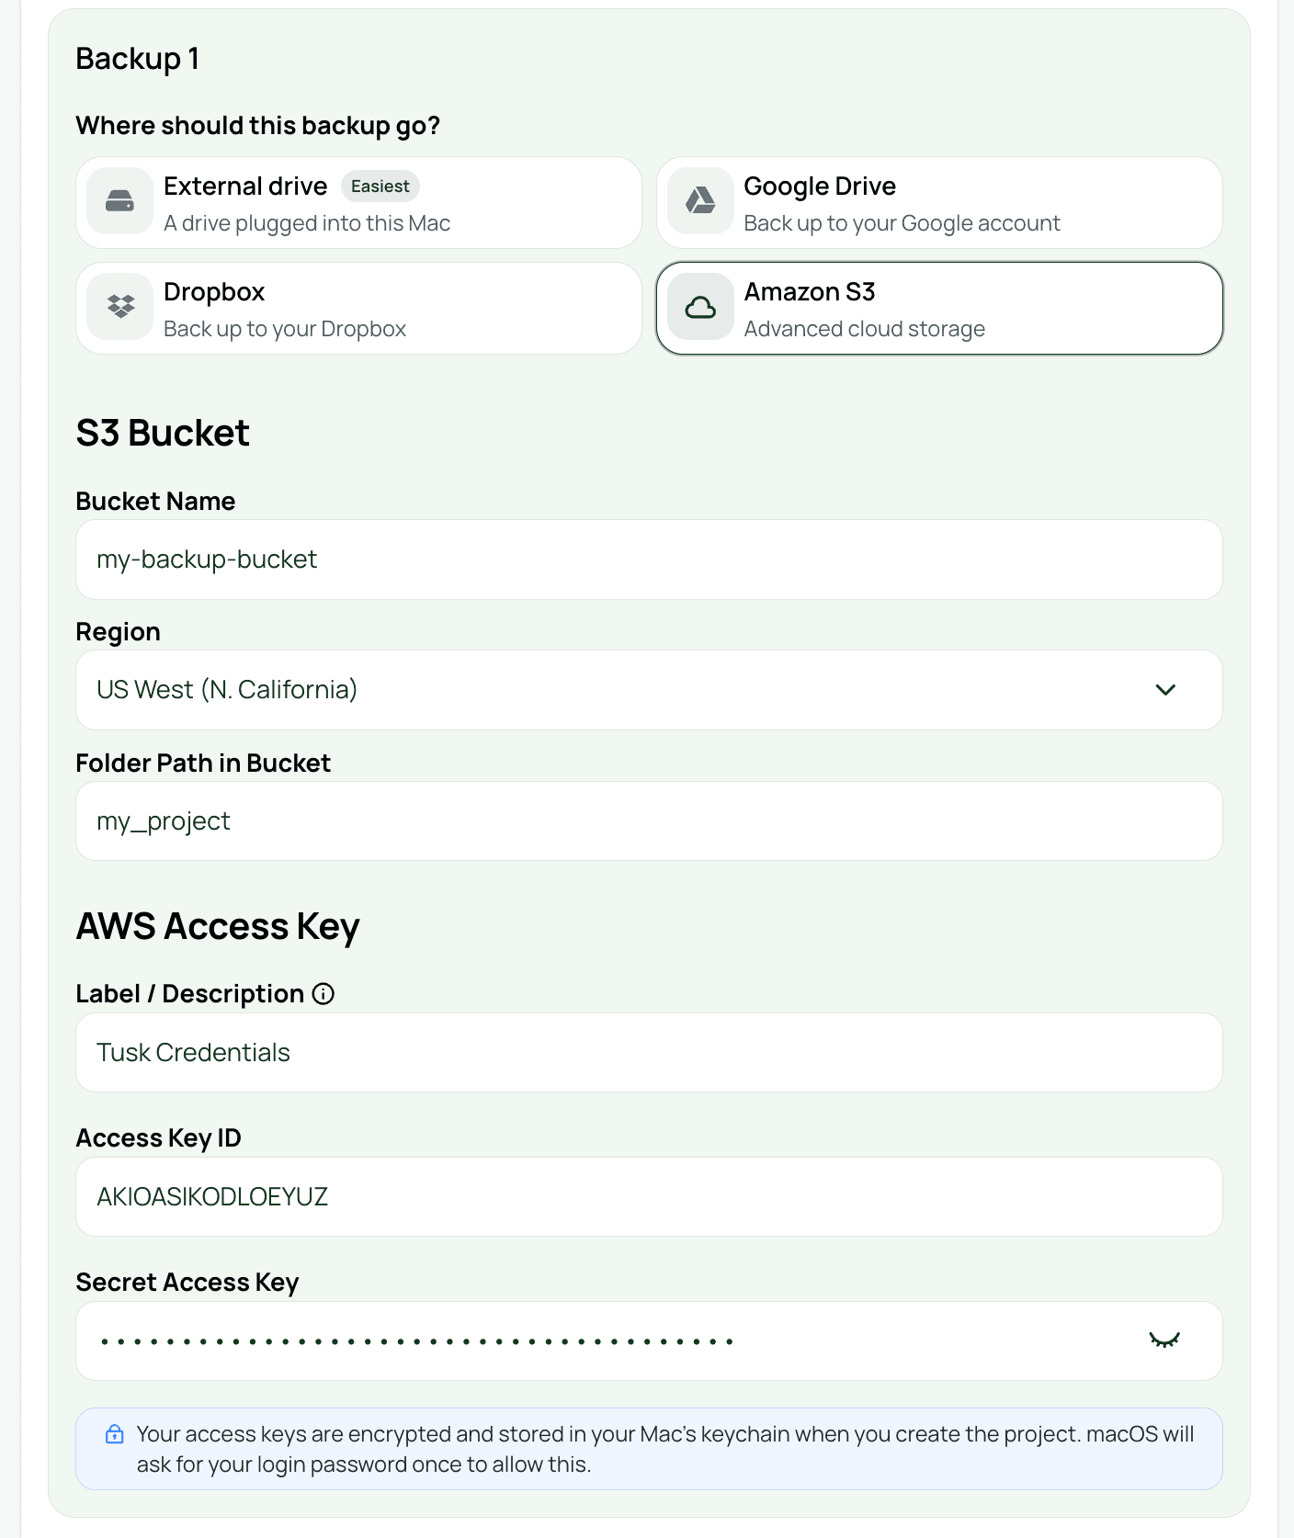Focus the Folder Path in Bucket field

(x=649, y=820)
